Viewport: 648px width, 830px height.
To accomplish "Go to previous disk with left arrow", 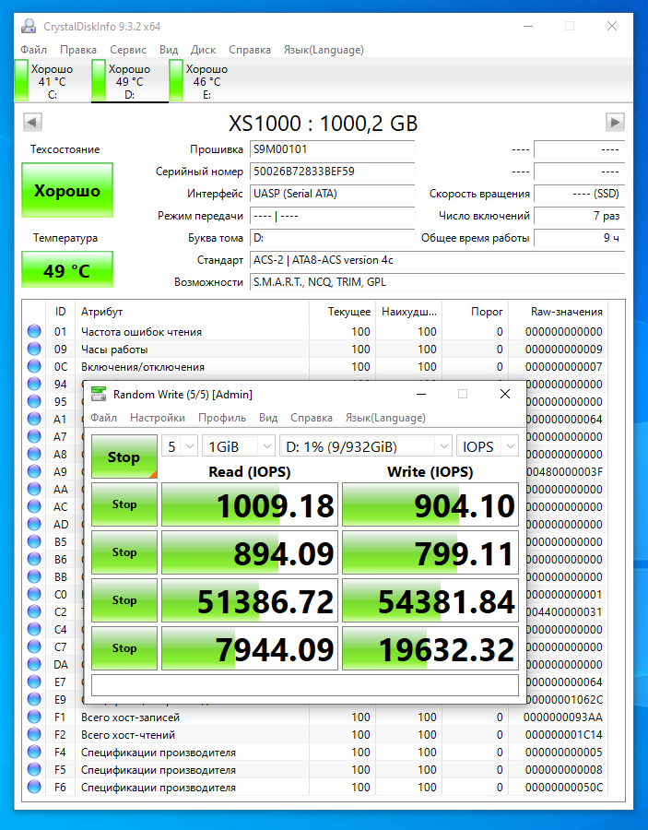I will [32, 123].
